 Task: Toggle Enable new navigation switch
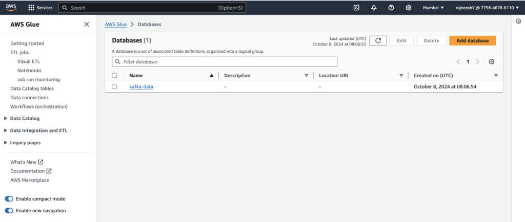(9, 210)
